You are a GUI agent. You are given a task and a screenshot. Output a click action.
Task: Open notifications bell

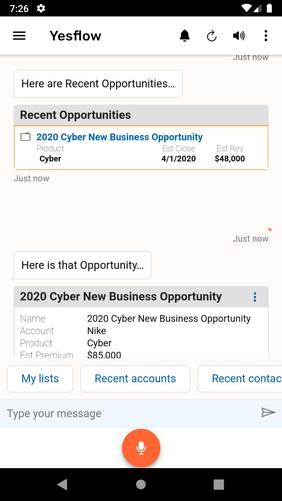coord(185,36)
